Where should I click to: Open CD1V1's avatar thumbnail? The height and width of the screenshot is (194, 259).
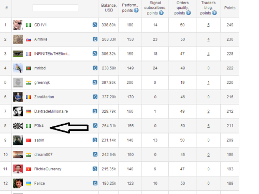pos(18,25)
